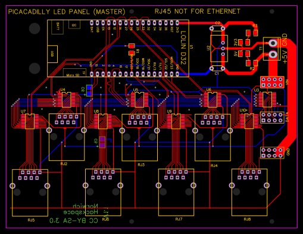Select resistor R3 pads

(x=252, y=33)
